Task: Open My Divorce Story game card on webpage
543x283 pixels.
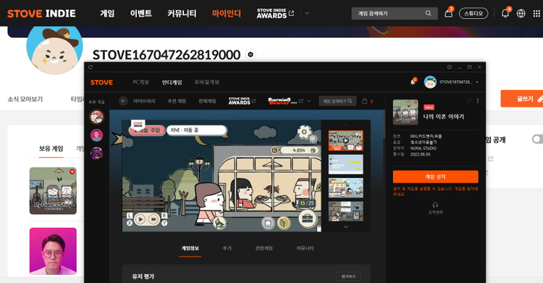Action: pyautogui.click(x=53, y=190)
